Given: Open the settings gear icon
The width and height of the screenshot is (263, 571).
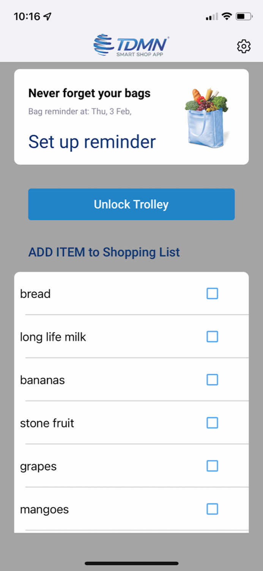Looking at the screenshot, I should 243,46.
